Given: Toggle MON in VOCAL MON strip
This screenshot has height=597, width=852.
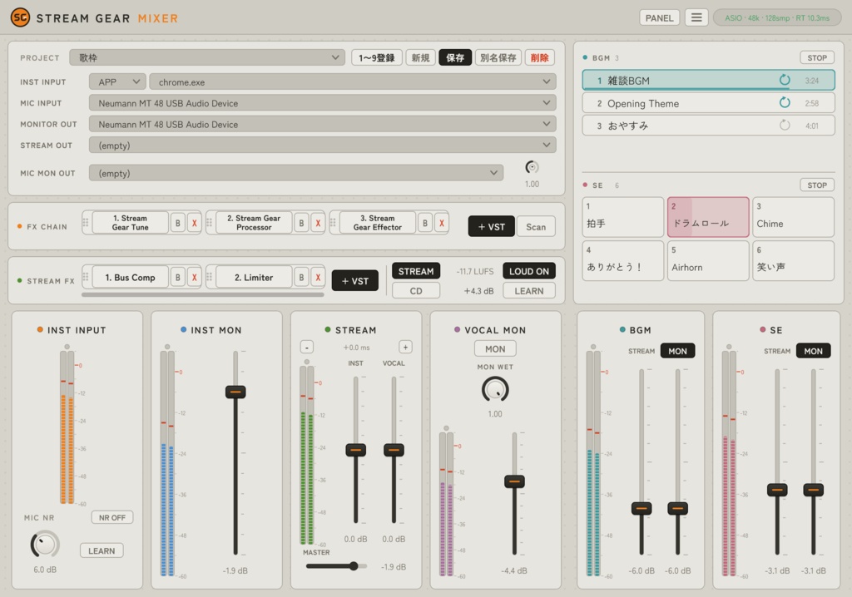Looking at the screenshot, I should pyautogui.click(x=495, y=348).
